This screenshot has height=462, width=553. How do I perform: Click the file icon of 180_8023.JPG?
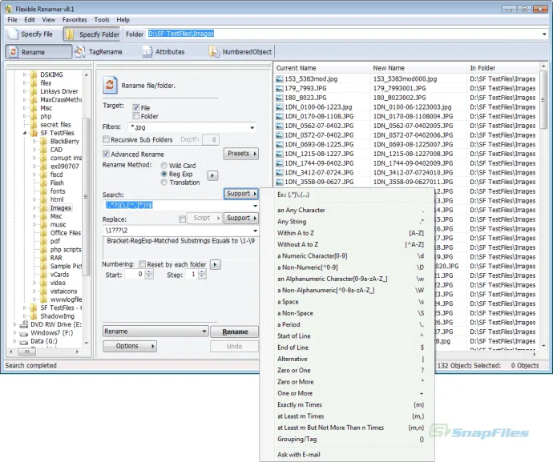click(x=280, y=98)
